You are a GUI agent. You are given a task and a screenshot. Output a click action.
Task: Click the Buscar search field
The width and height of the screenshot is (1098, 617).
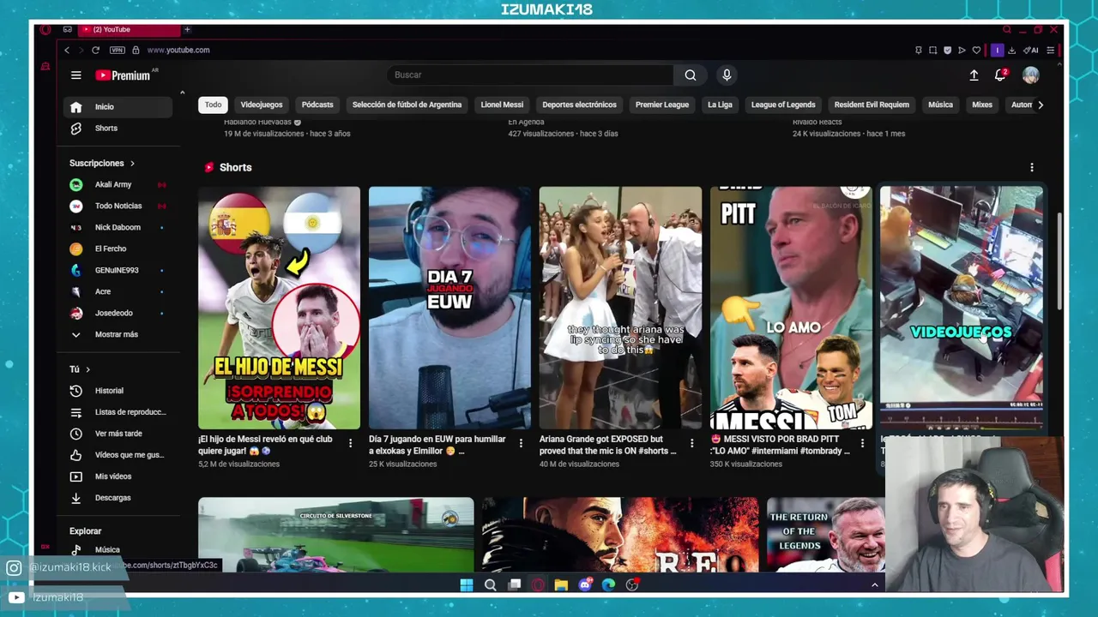click(530, 75)
